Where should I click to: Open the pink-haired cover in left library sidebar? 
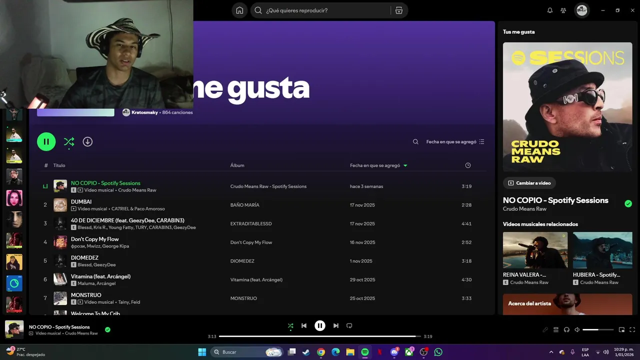point(14,198)
